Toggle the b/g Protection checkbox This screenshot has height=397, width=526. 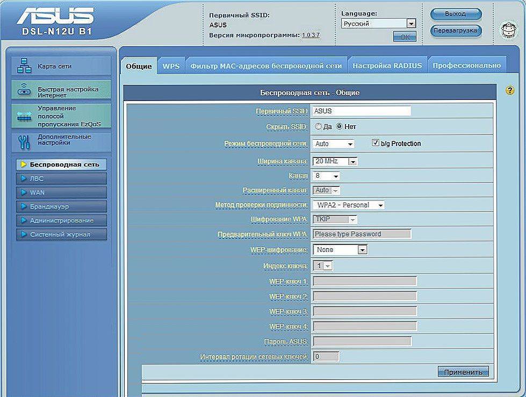coord(376,143)
